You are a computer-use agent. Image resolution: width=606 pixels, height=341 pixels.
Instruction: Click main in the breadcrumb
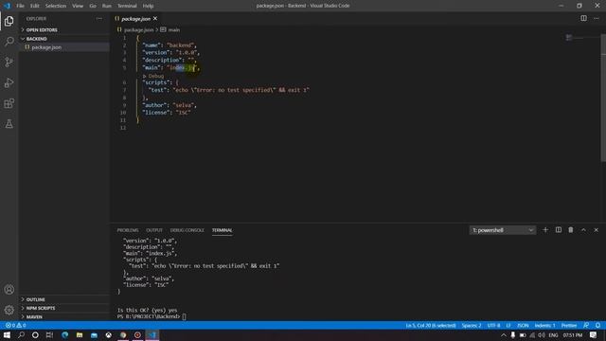[174, 29]
